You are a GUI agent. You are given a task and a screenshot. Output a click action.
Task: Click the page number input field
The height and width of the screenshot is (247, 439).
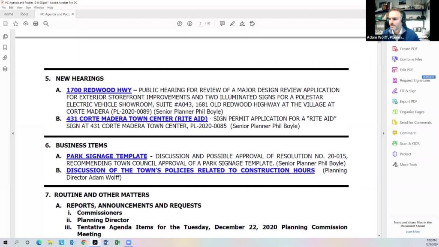200,24
